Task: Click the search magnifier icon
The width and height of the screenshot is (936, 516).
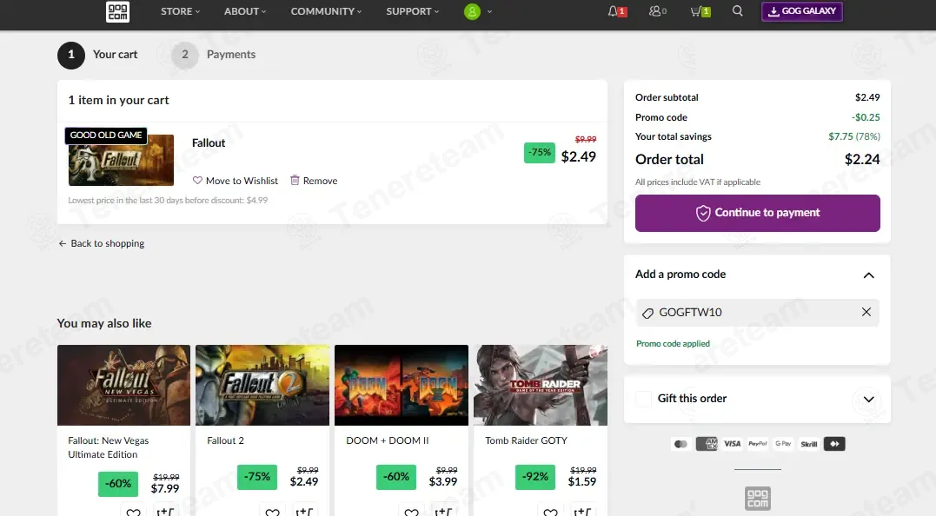Action: 738,10
